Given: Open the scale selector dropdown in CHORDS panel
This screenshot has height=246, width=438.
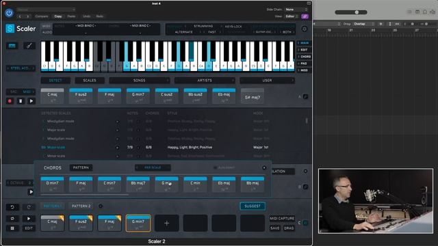Looking at the screenshot, I should pos(153,167).
